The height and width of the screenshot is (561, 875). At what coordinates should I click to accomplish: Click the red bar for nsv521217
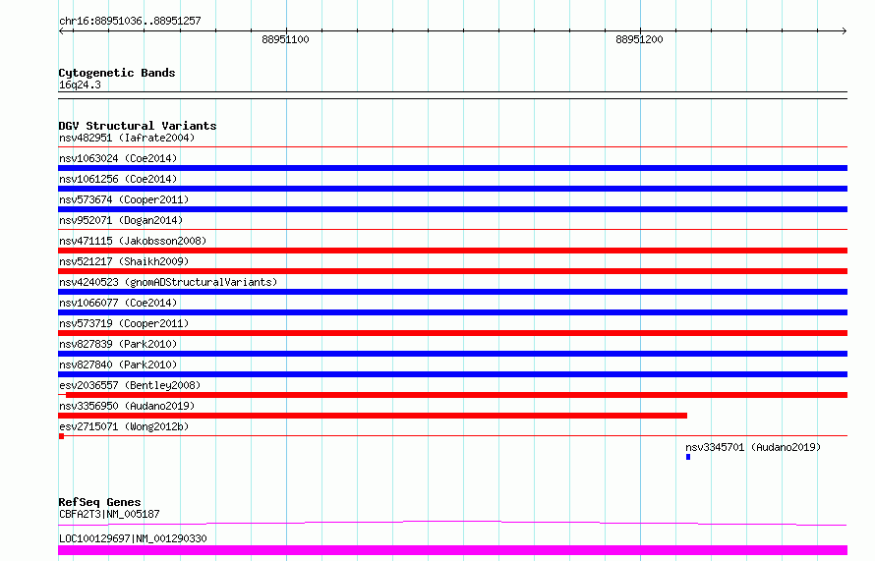coord(452,271)
